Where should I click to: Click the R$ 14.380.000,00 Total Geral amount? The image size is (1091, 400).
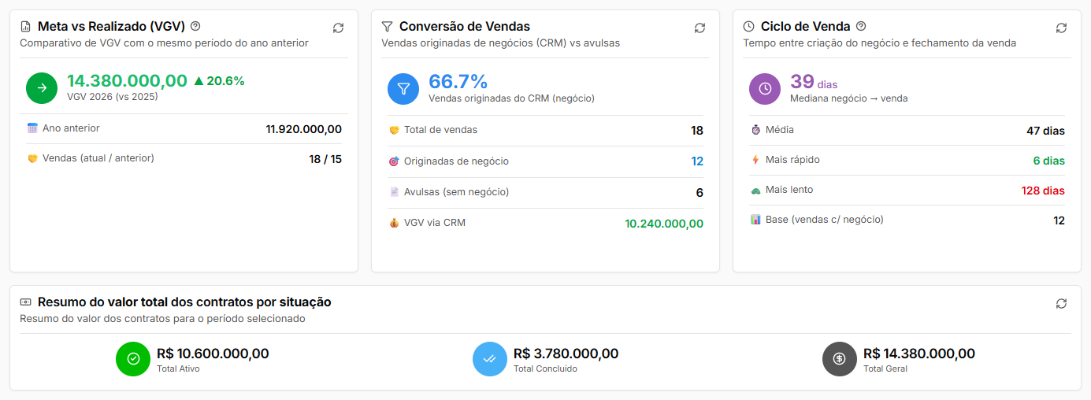pos(919,354)
